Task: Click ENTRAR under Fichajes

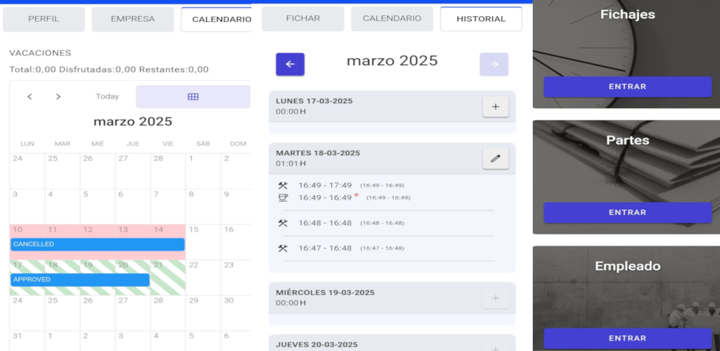Action: 627,86
